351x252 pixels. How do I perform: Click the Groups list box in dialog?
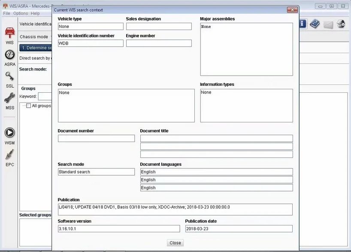pos(126,106)
